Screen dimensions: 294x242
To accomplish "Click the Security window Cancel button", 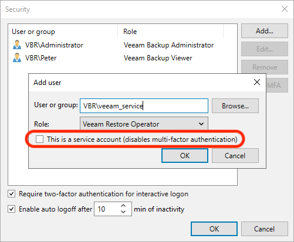I will (x=265, y=229).
